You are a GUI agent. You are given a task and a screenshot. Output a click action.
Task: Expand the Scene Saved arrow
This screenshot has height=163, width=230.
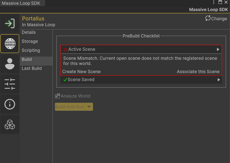[x=219, y=80]
